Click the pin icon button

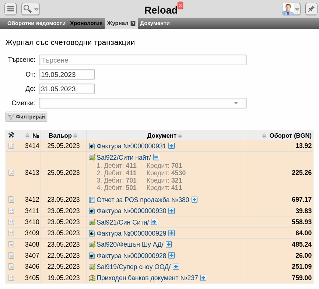coord(311,9)
